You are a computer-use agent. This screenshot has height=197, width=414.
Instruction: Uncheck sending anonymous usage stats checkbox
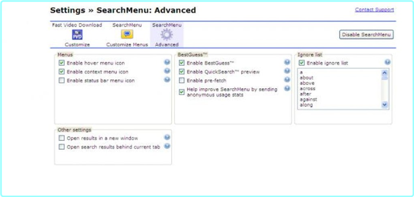[x=182, y=92]
